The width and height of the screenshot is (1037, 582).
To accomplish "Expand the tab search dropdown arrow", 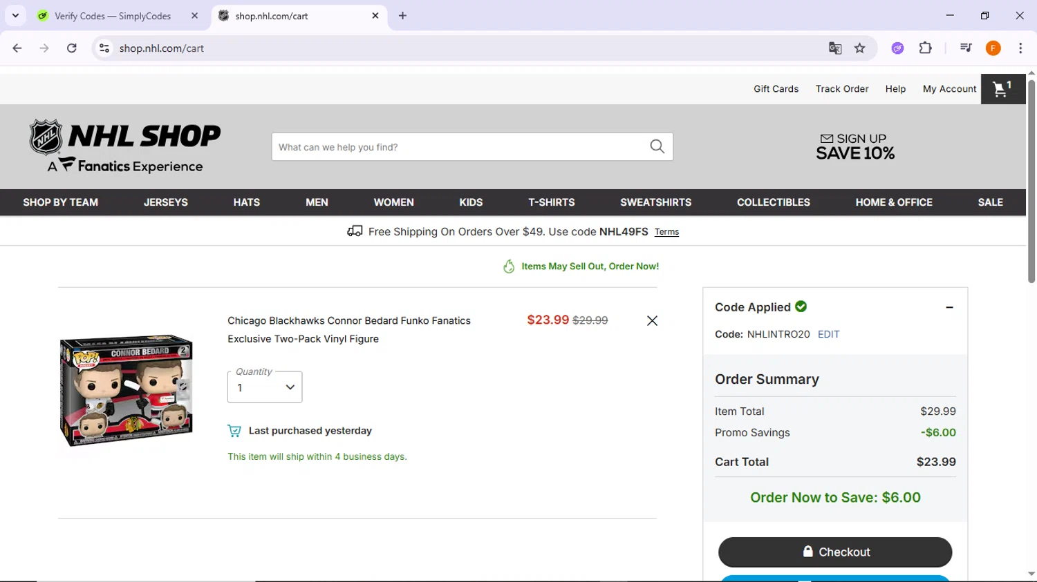I will point(15,15).
